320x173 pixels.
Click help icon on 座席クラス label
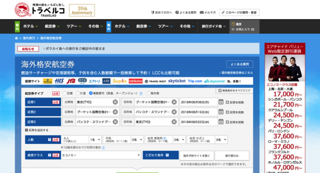(x=50, y=155)
